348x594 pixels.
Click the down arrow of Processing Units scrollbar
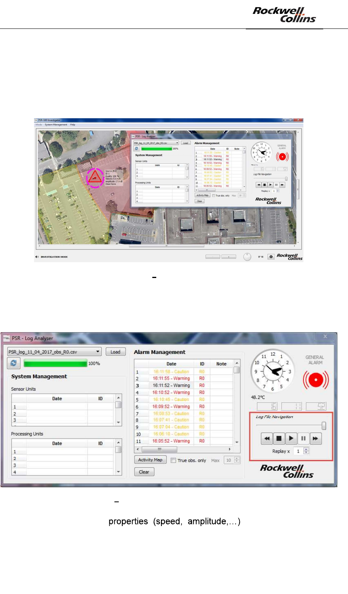pyautogui.click(x=118, y=472)
